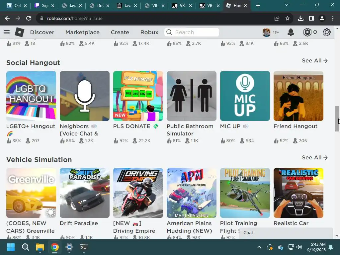The image size is (340, 255).
Task: Click the Roblox logo icon
Action: coord(19,32)
